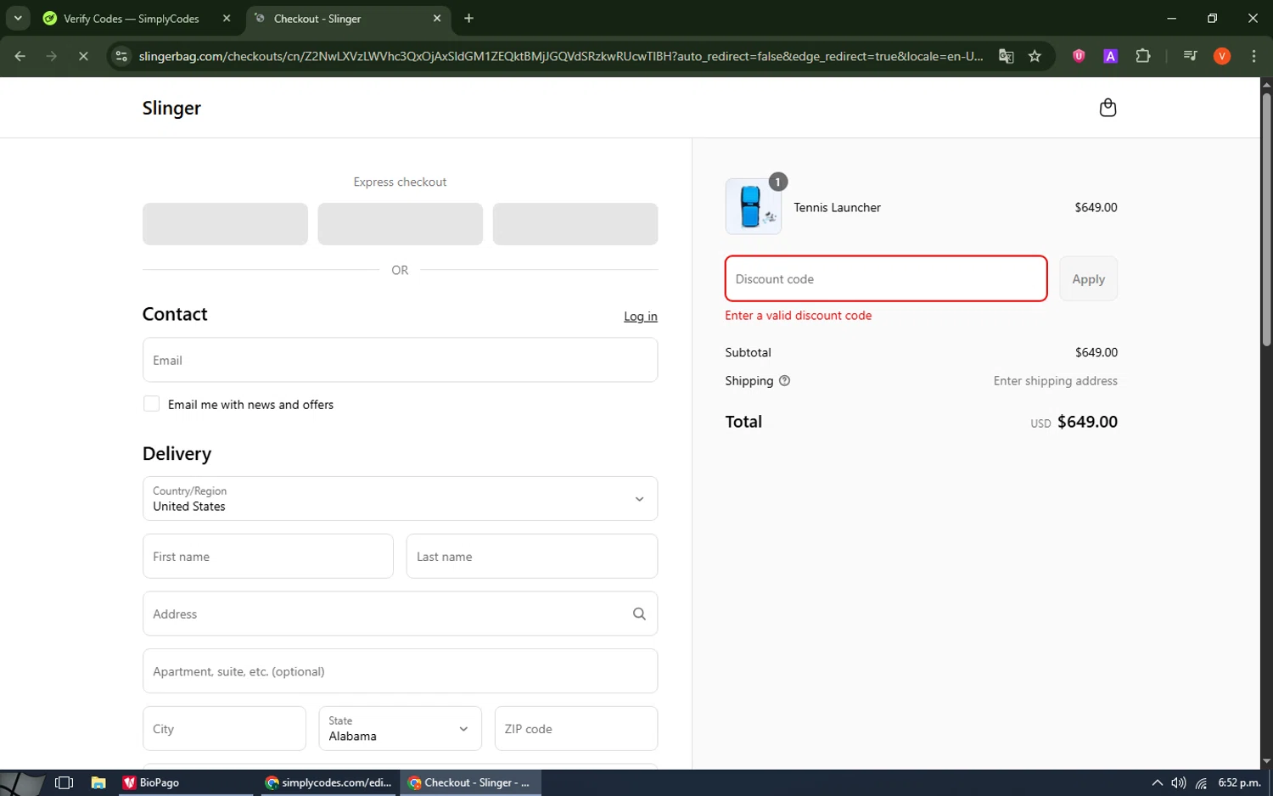Open Task View on the taskbar
The width and height of the screenshot is (1273, 796).
pyautogui.click(x=64, y=782)
